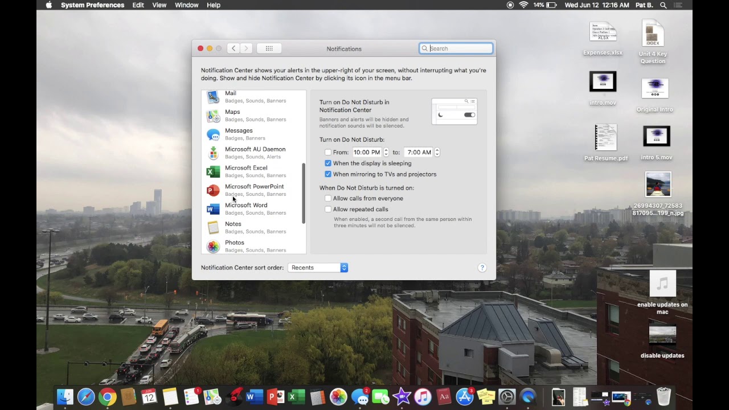Enable Allow repeated calls
The image size is (729, 410).
click(x=328, y=209)
